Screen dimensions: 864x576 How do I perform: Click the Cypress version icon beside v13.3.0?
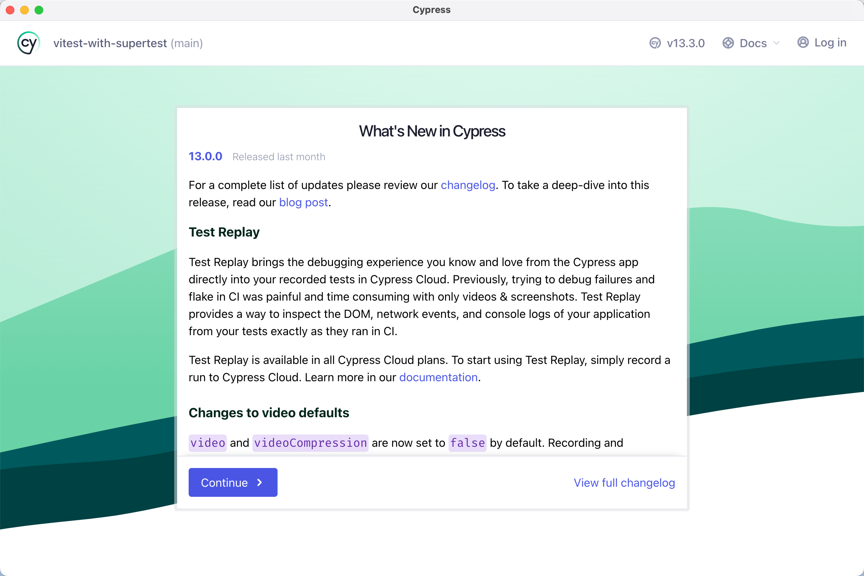coord(655,43)
